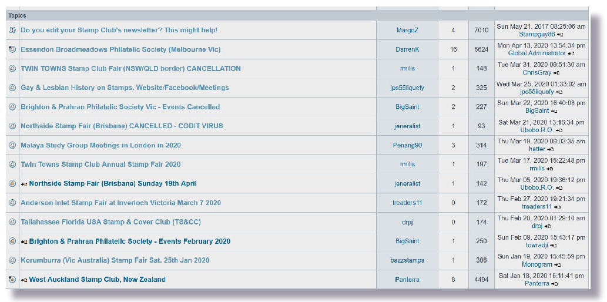Click unread topic icon beside Northside 19th April
Screen dimensions: 607x302
12,183
